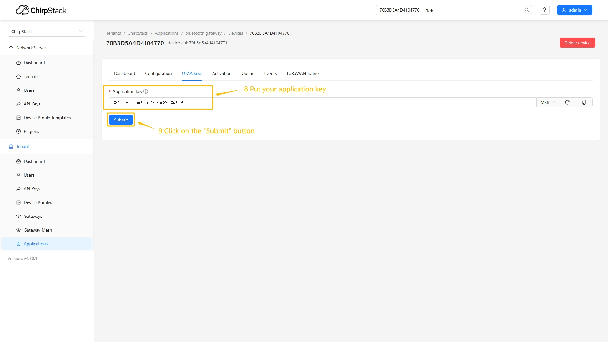Viewport: 608px width, 342px height.
Task: Expand the ChirpStack tenant selector dropdown
Action: coord(47,32)
